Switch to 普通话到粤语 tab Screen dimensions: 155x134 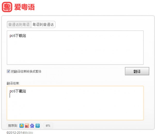tap(19, 25)
